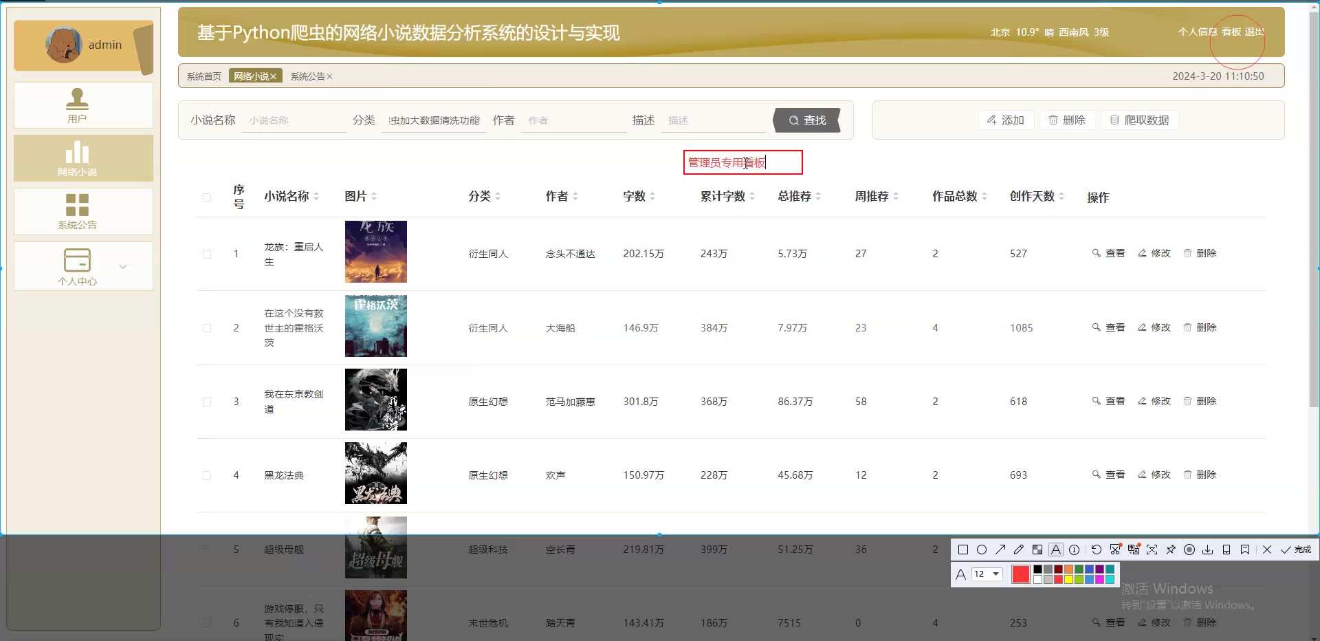Click the send-to-phone icon
The image size is (1320, 641).
[1226, 550]
